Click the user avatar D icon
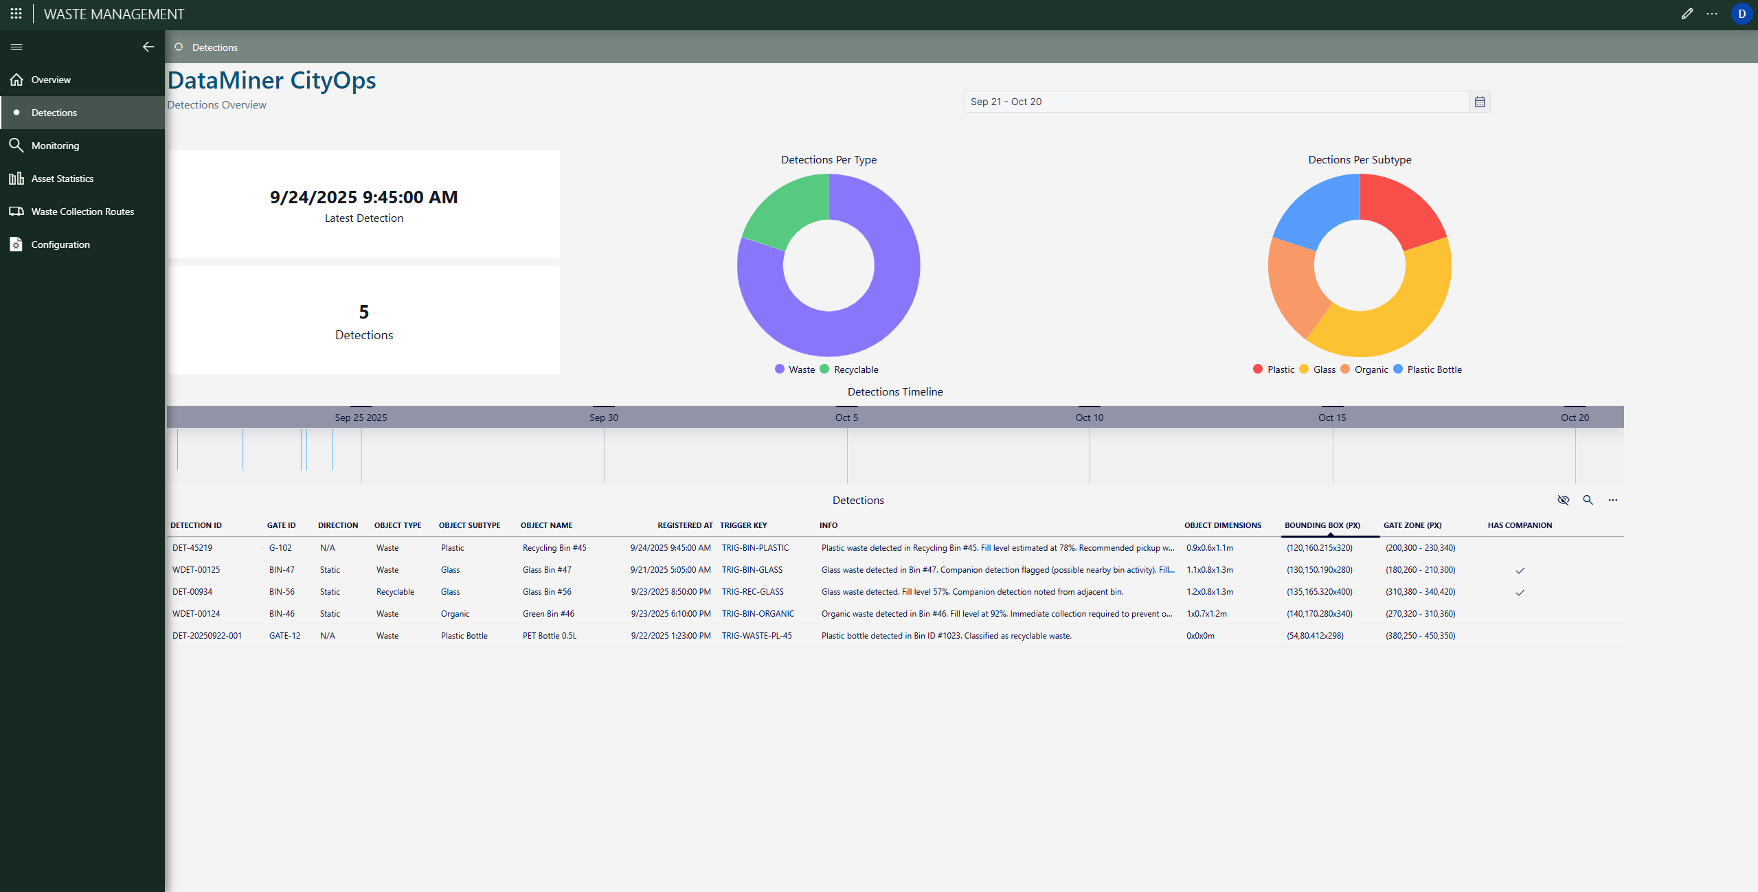Screen dimensions: 1758x892 coord(1742,14)
